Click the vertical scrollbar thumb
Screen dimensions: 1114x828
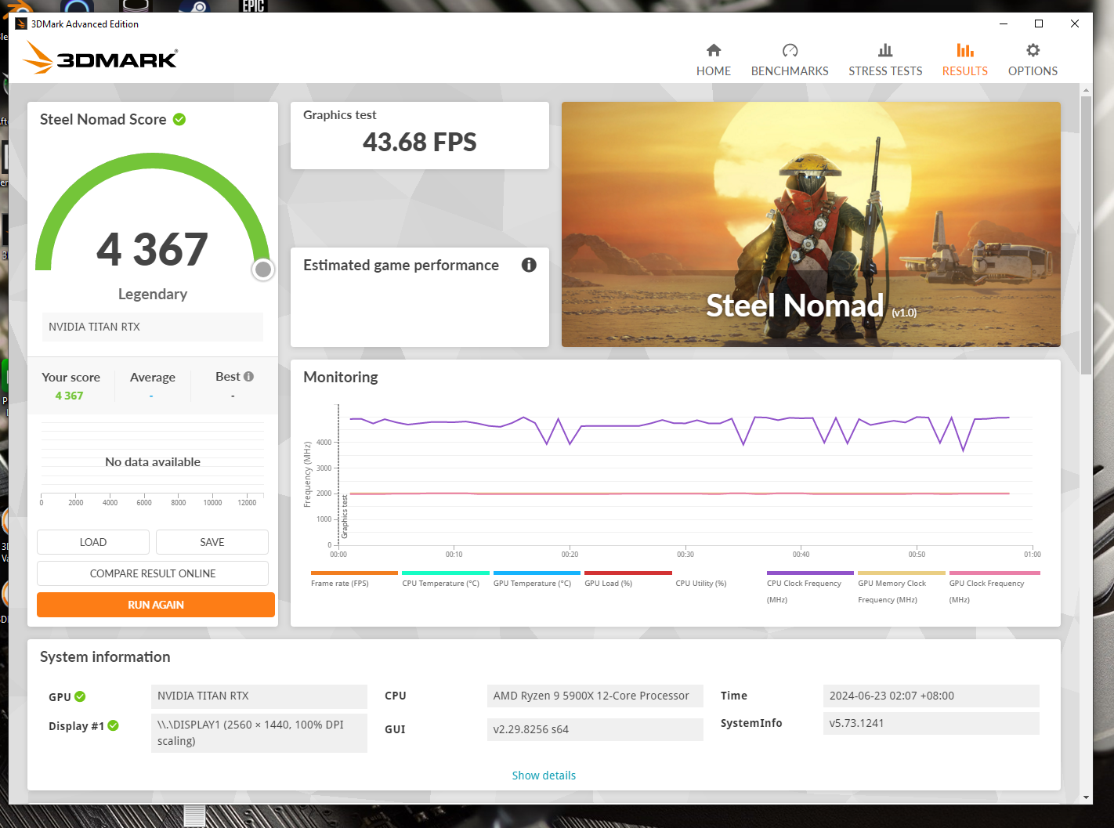(x=1086, y=235)
